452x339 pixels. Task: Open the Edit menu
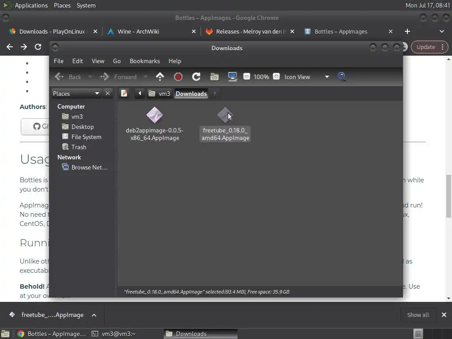(x=78, y=61)
